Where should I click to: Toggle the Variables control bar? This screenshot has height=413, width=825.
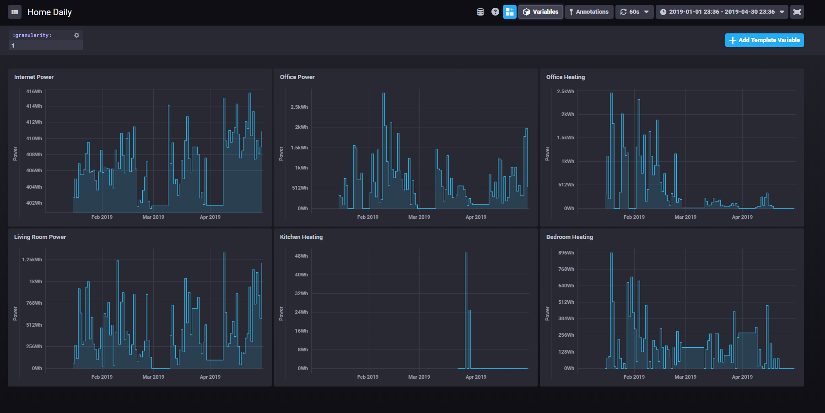[x=541, y=12]
